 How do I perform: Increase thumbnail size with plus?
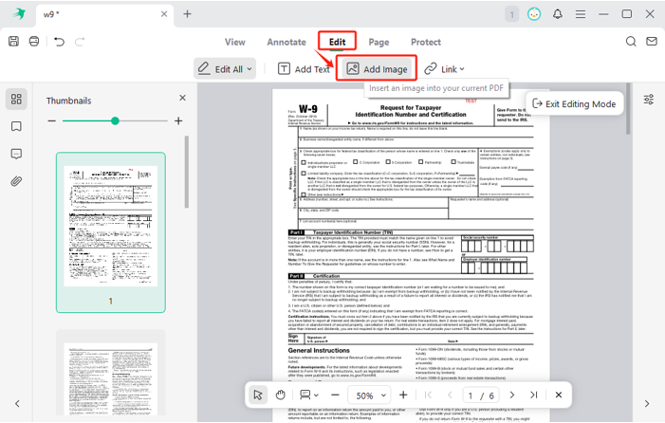tap(178, 120)
